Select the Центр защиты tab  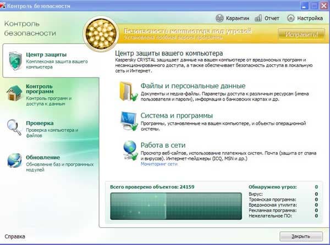click(x=50, y=60)
